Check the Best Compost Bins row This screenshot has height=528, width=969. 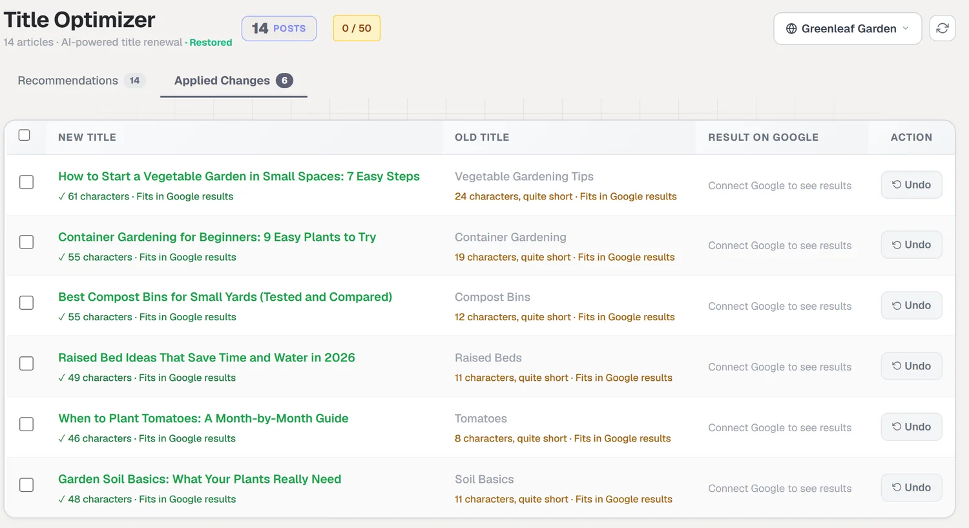(x=26, y=303)
